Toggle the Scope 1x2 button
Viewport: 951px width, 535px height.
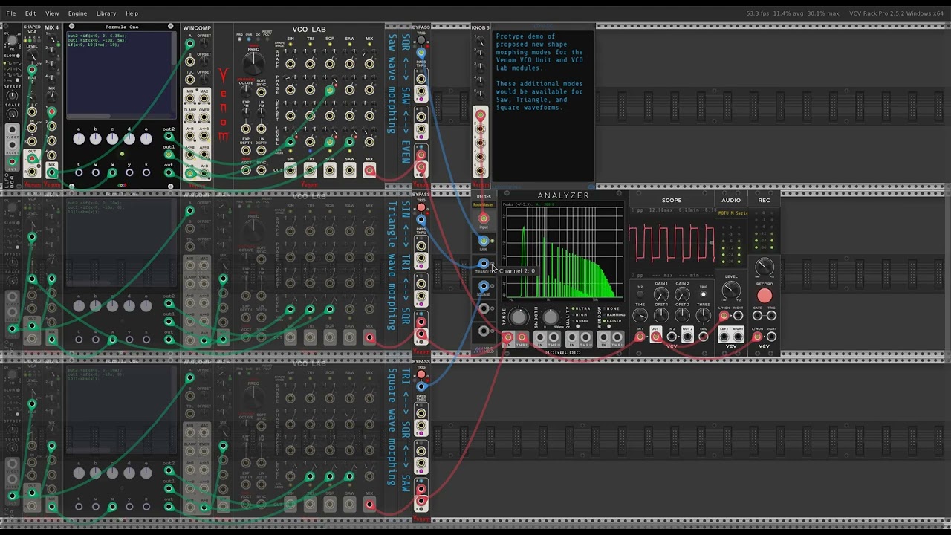(640, 294)
